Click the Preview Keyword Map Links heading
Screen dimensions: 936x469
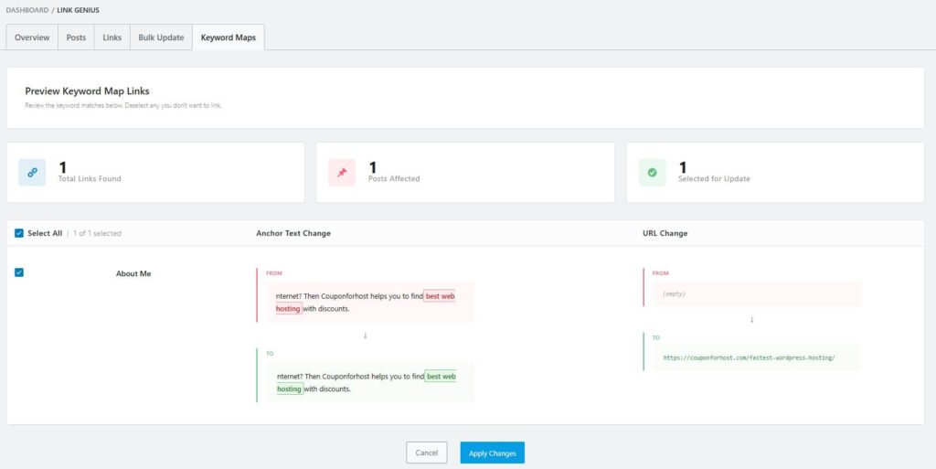(87, 91)
